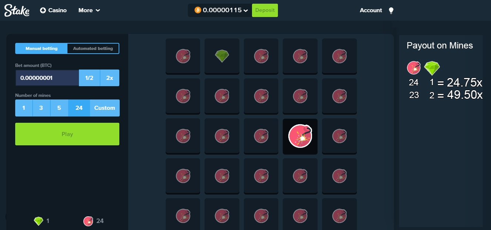Halve the bet with the 1/2 button
The image size is (491, 230).
coord(89,78)
